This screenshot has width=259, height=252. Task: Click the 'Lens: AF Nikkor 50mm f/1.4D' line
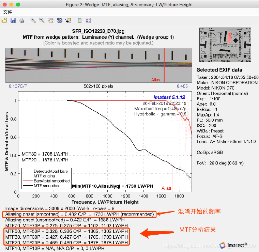pyautogui.click(x=226, y=142)
